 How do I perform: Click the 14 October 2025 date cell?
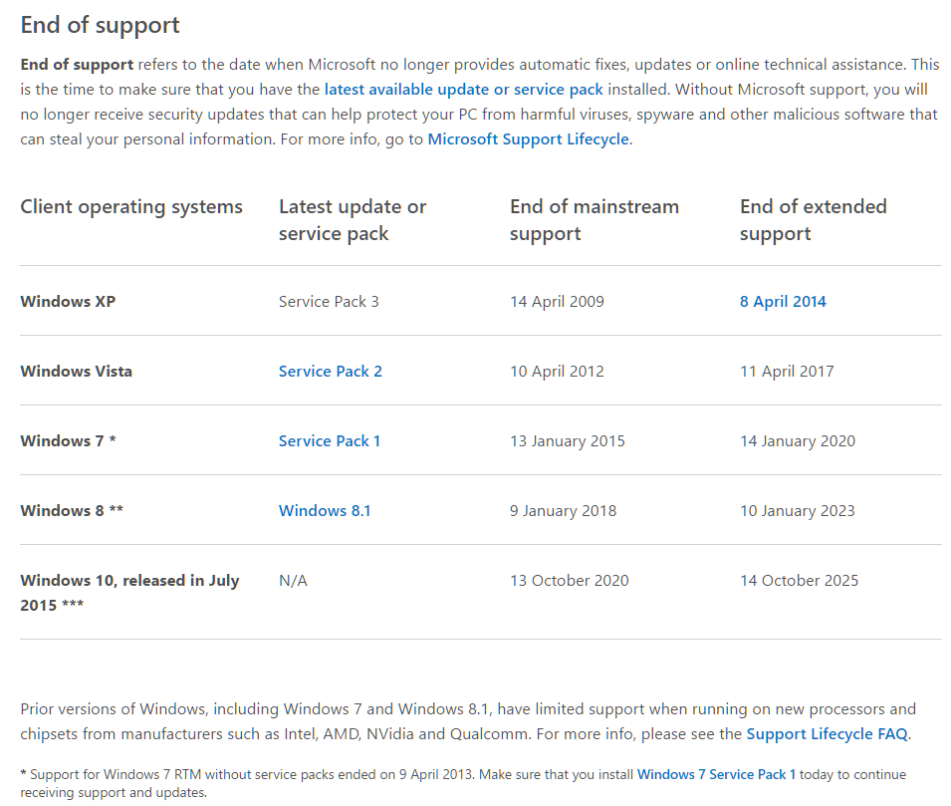click(x=799, y=581)
